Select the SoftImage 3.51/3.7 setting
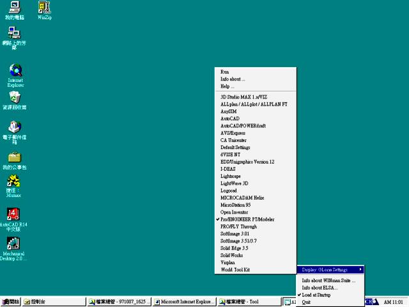 pyautogui.click(x=256, y=241)
